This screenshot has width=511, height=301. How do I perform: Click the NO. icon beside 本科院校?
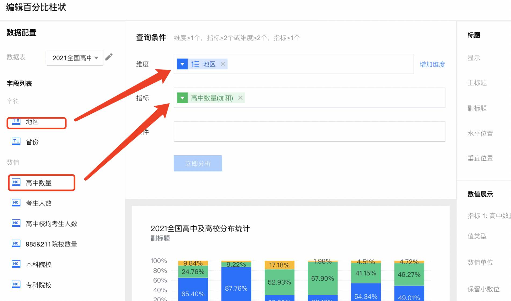point(16,264)
